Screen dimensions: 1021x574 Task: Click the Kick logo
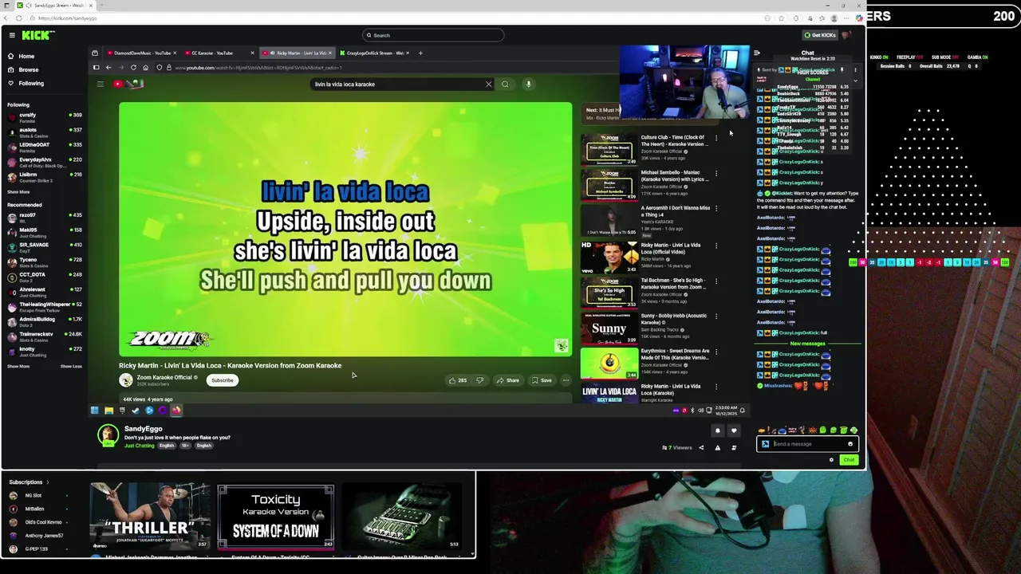click(x=38, y=35)
